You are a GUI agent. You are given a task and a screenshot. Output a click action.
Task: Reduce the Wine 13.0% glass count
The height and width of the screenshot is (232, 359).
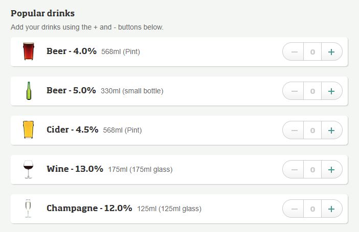pyautogui.click(x=294, y=169)
